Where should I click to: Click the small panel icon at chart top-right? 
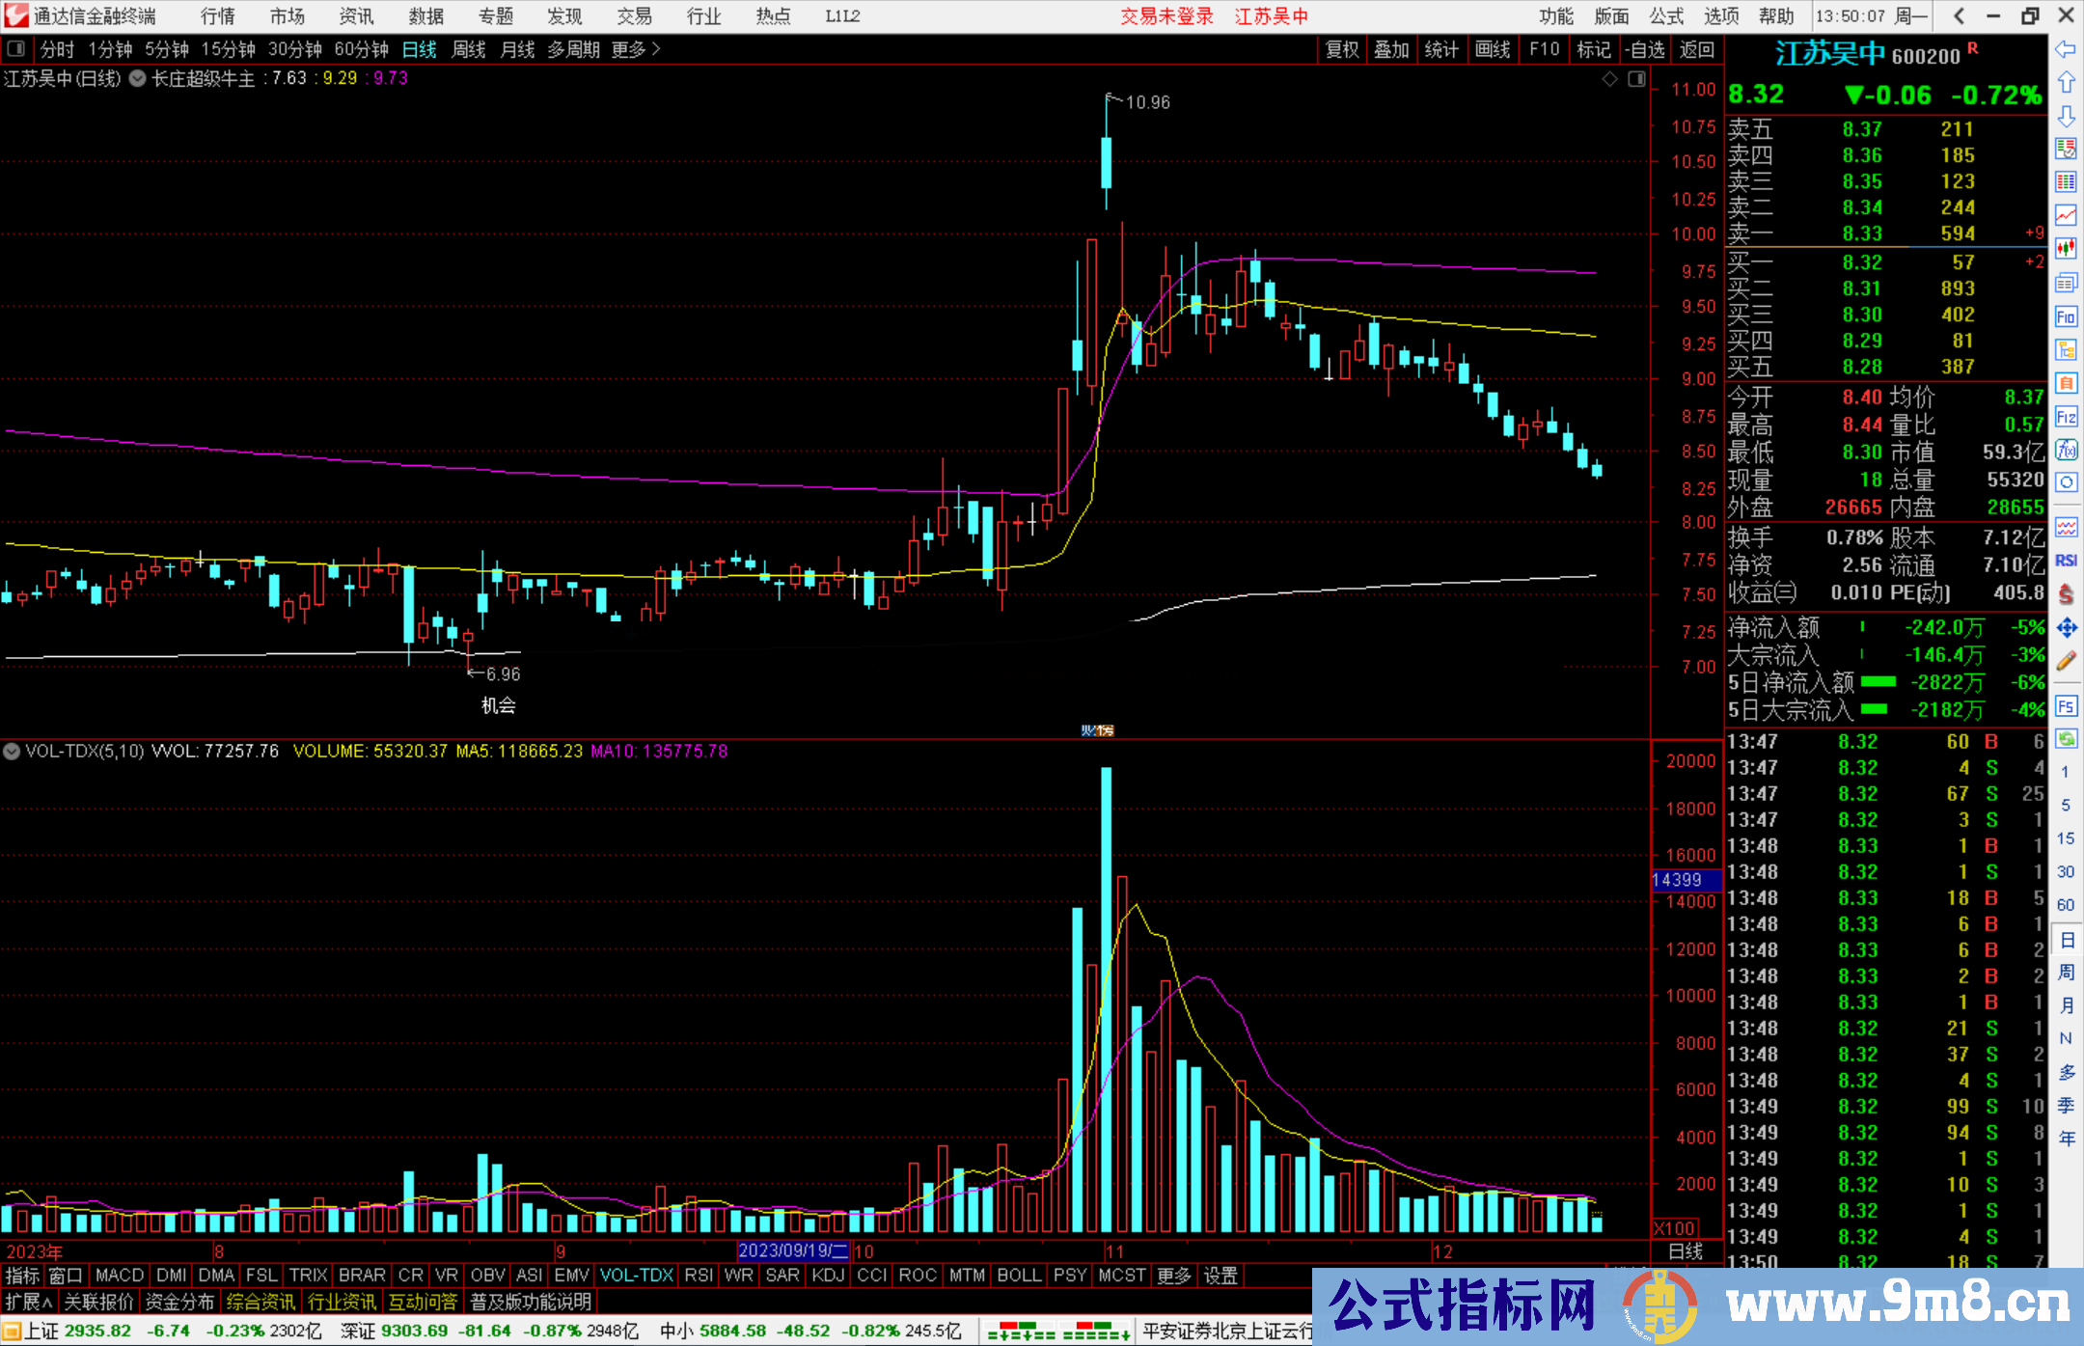pyautogui.click(x=1636, y=79)
